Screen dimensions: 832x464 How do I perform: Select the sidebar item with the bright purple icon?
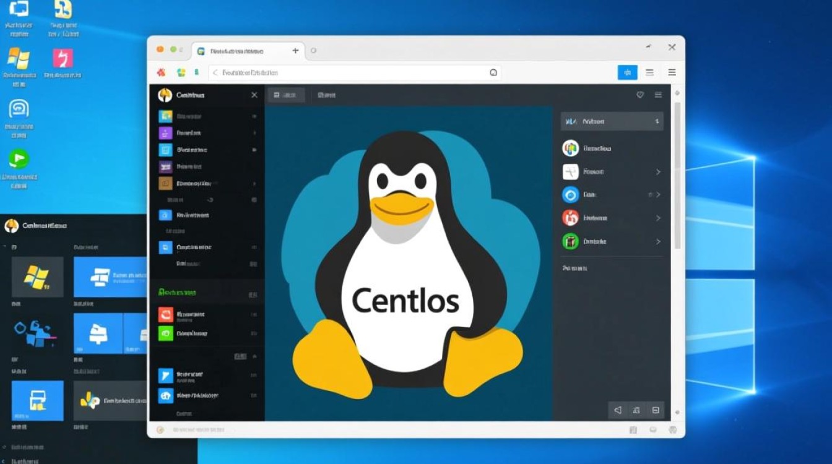(x=165, y=132)
